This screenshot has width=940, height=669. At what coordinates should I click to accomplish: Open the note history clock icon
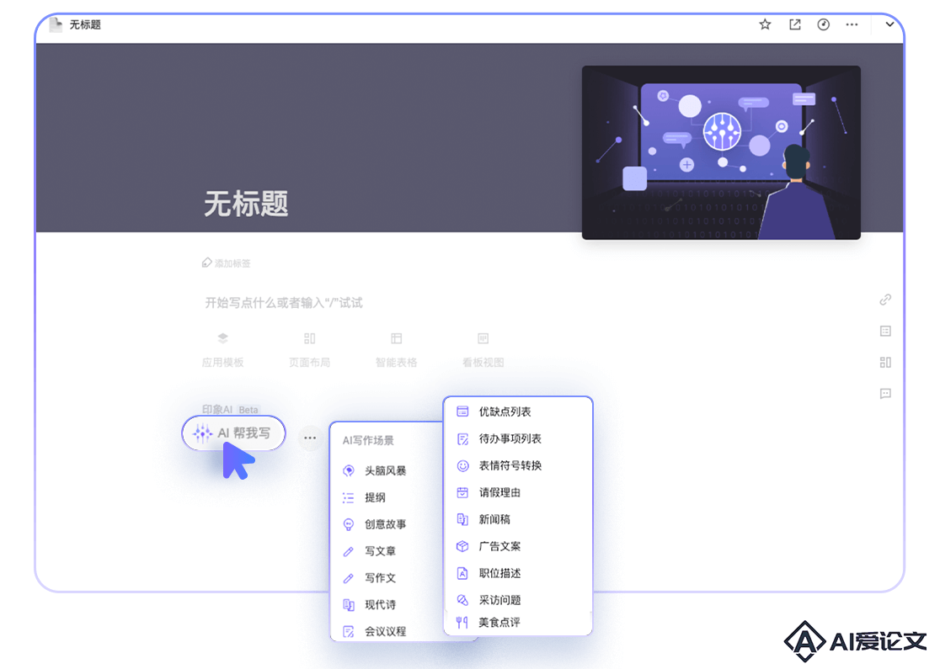point(823,24)
